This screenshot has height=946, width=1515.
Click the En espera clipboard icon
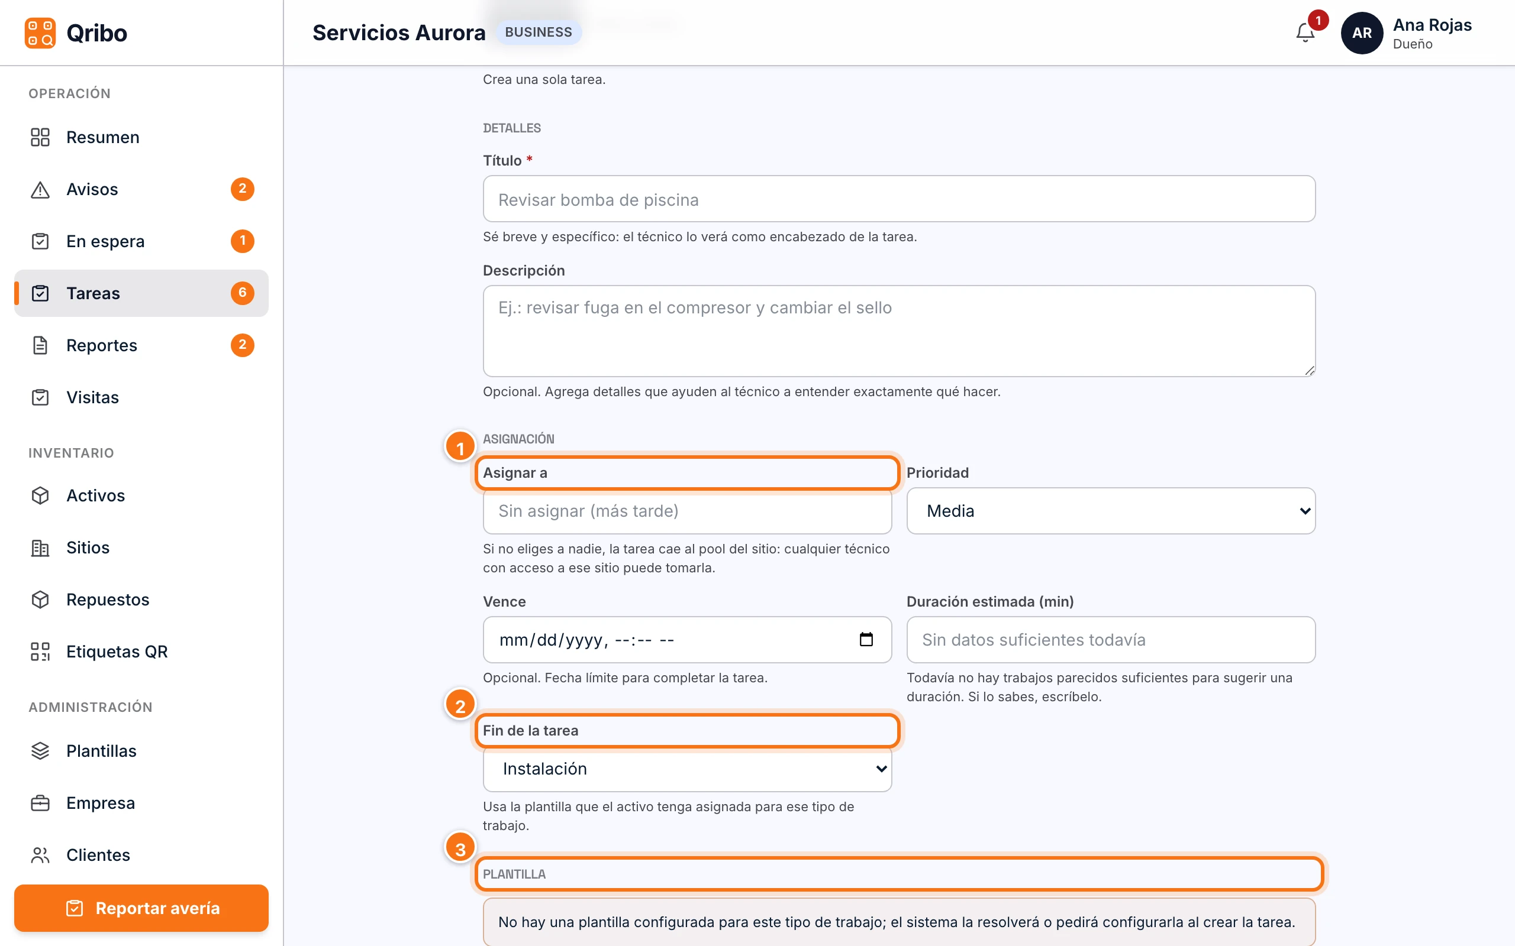40,241
